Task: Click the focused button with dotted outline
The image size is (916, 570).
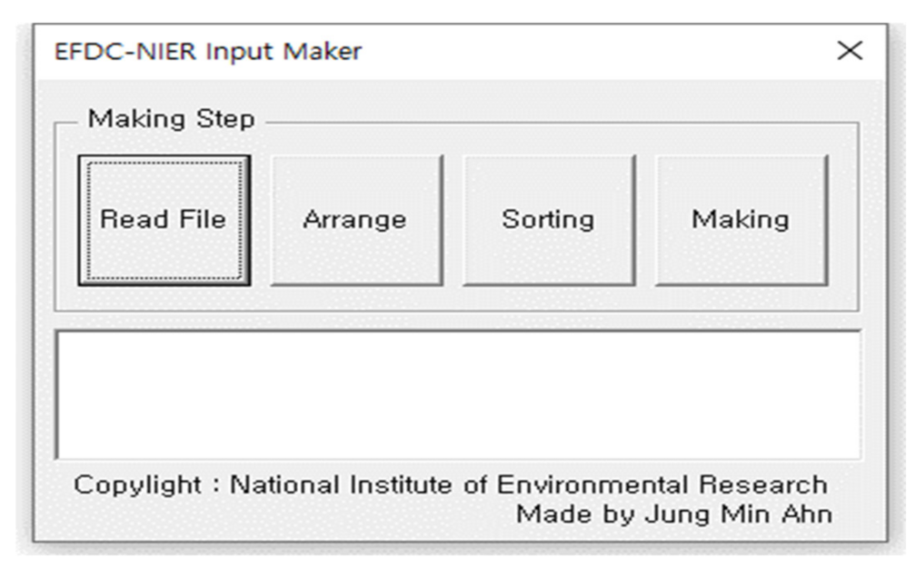Action: 164,220
